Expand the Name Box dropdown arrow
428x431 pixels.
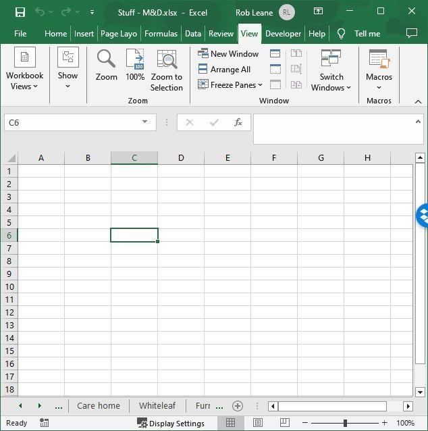144,122
